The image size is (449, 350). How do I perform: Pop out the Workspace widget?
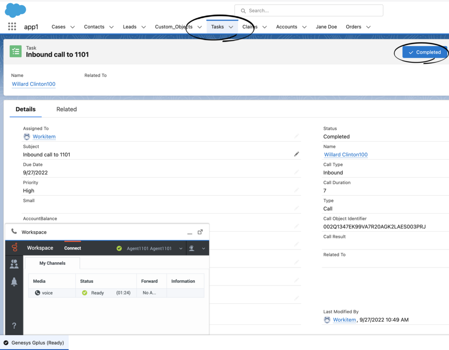(x=201, y=232)
